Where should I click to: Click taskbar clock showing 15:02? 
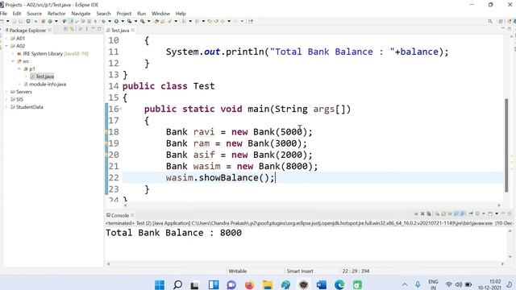(x=490, y=284)
